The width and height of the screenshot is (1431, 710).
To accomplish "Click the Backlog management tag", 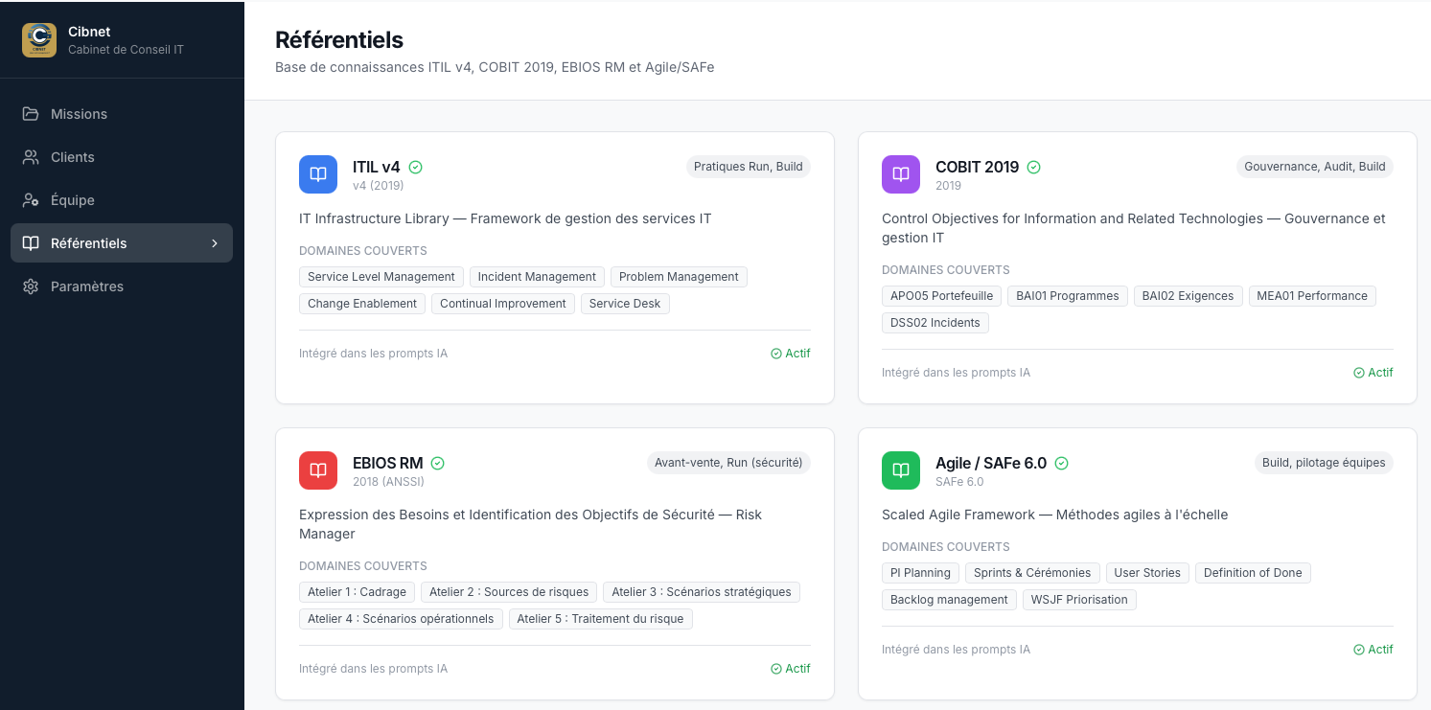I will 949,600.
